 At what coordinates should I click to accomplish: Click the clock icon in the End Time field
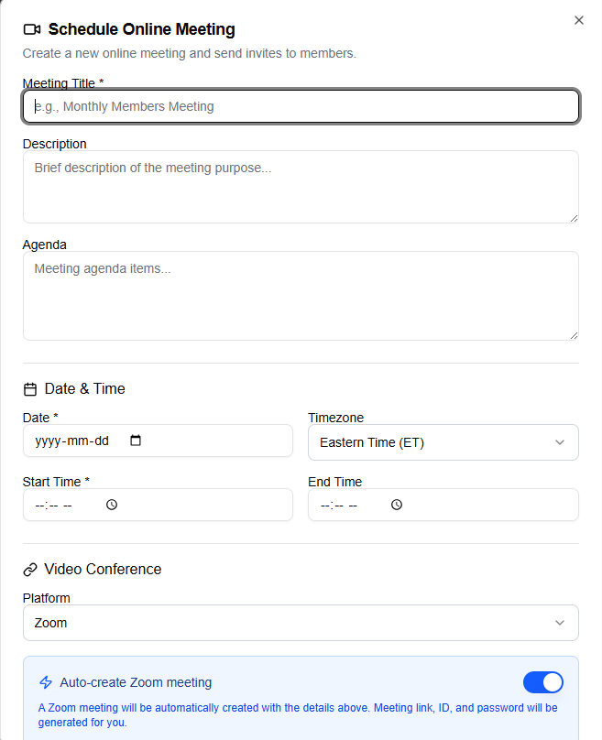[x=396, y=505]
